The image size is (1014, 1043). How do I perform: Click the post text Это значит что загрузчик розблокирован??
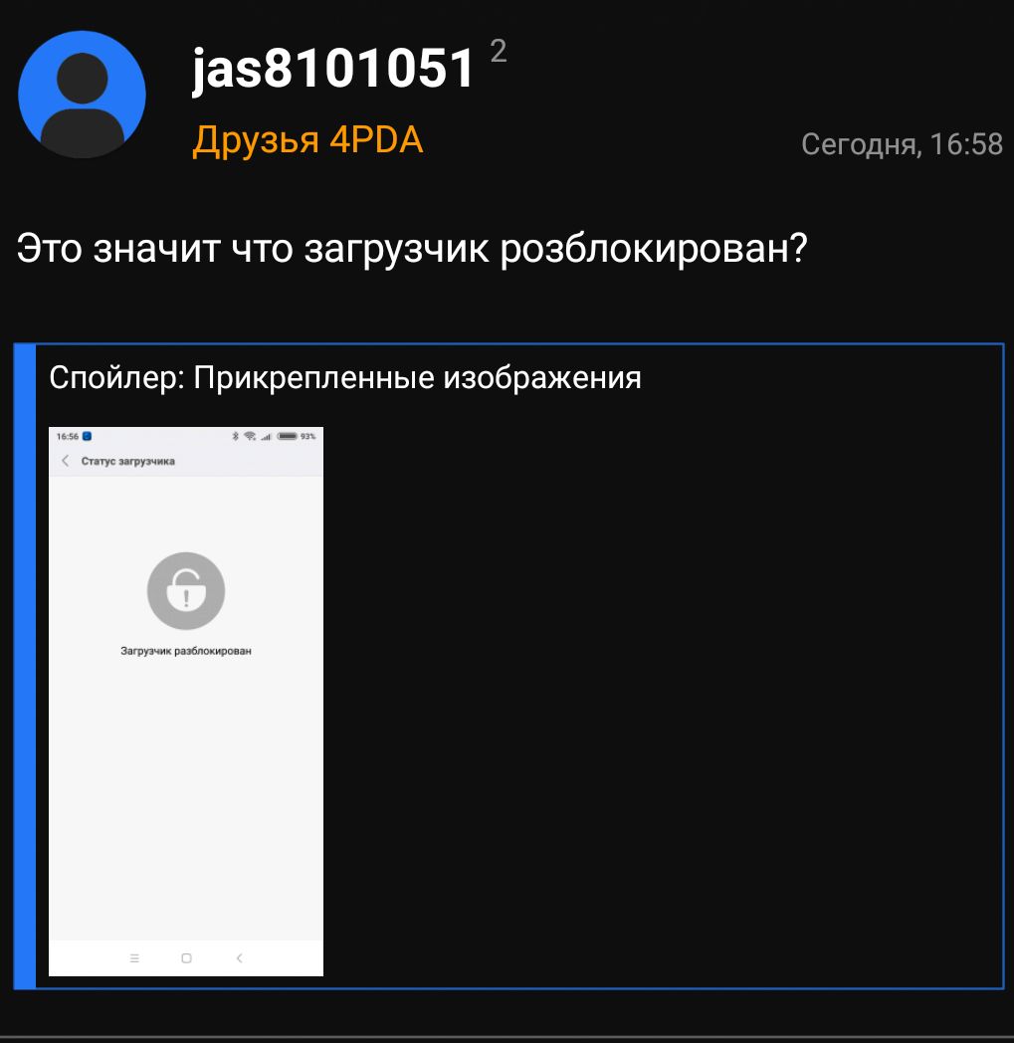pyautogui.click(x=412, y=250)
